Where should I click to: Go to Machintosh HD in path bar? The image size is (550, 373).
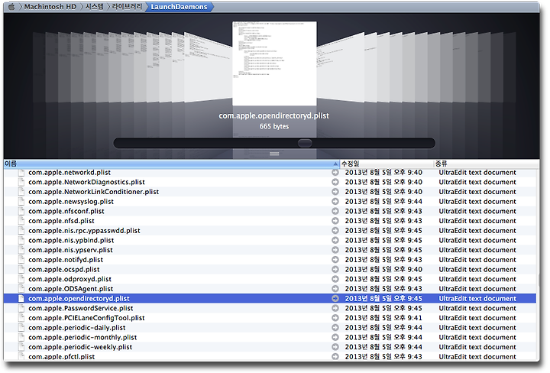(x=50, y=7)
